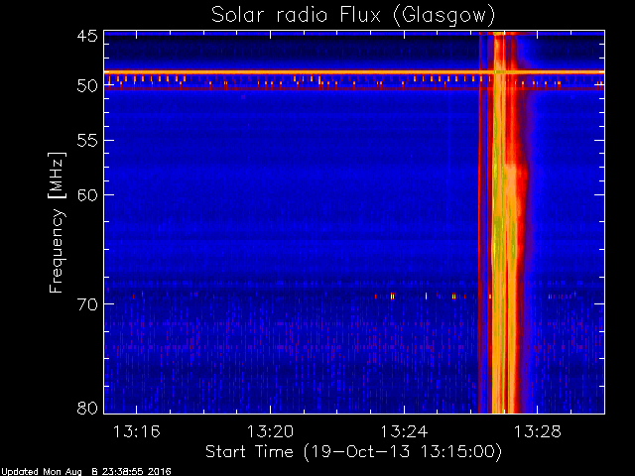This screenshot has height=476, width=635.
Task: Click the 'Updated Mon Aug 8 23:38:55 2016' timestamp
Action: tap(86, 472)
